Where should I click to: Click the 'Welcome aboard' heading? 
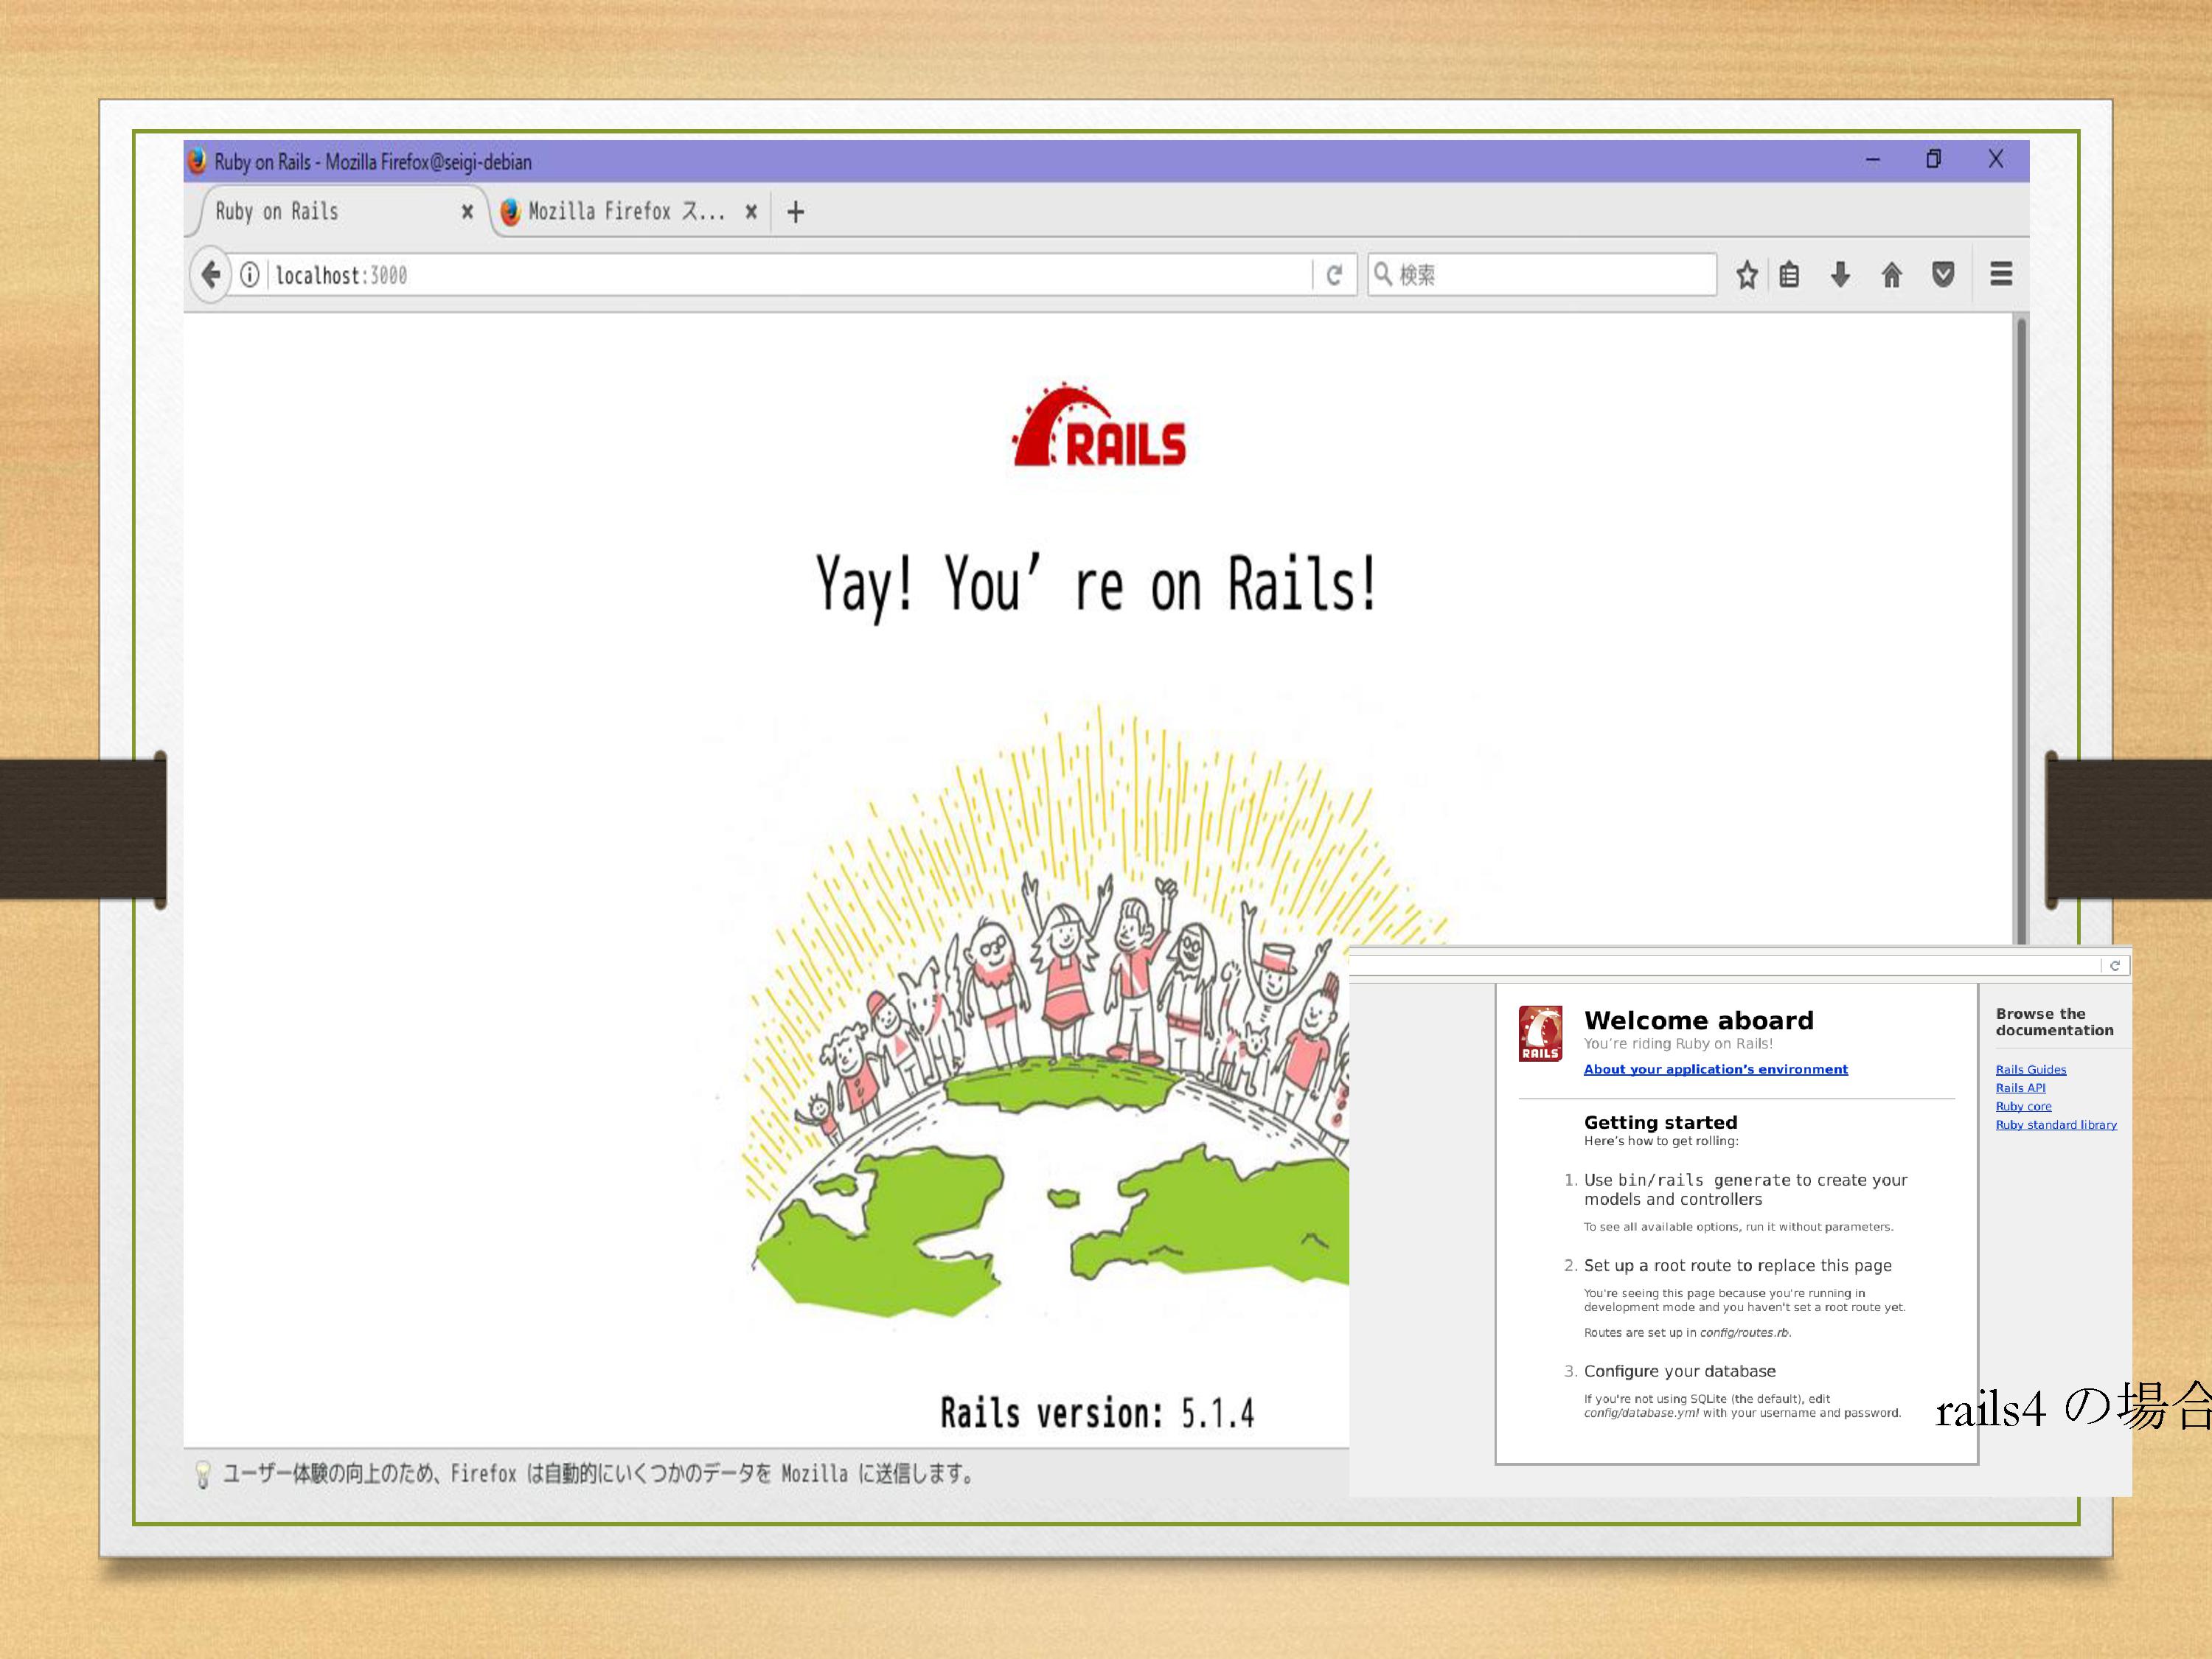tap(1698, 1020)
